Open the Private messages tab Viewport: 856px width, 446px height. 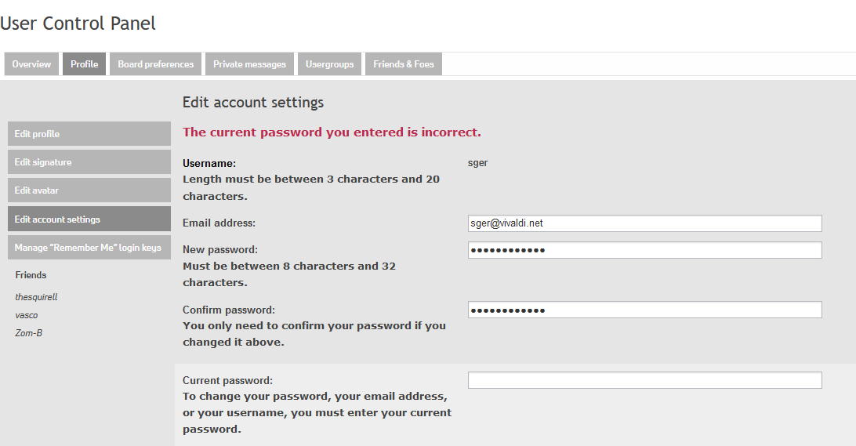click(249, 64)
